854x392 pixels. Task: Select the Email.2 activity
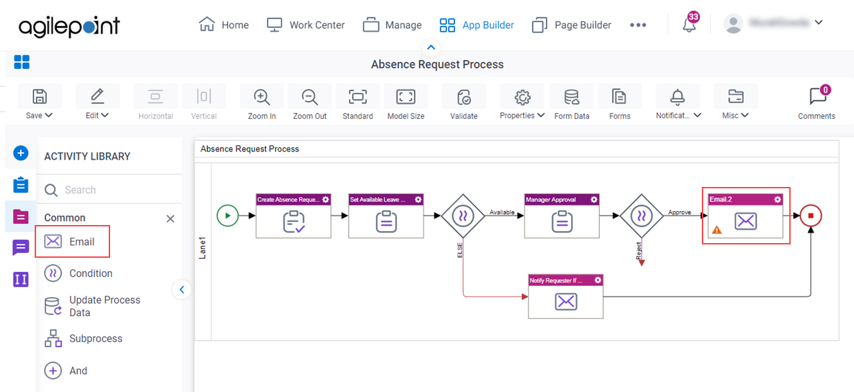pos(746,216)
